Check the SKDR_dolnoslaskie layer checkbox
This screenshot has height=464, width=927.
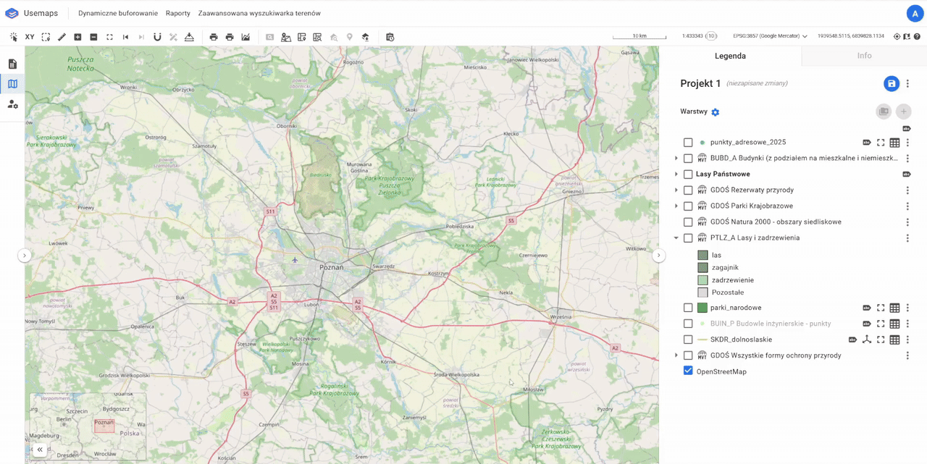point(688,339)
